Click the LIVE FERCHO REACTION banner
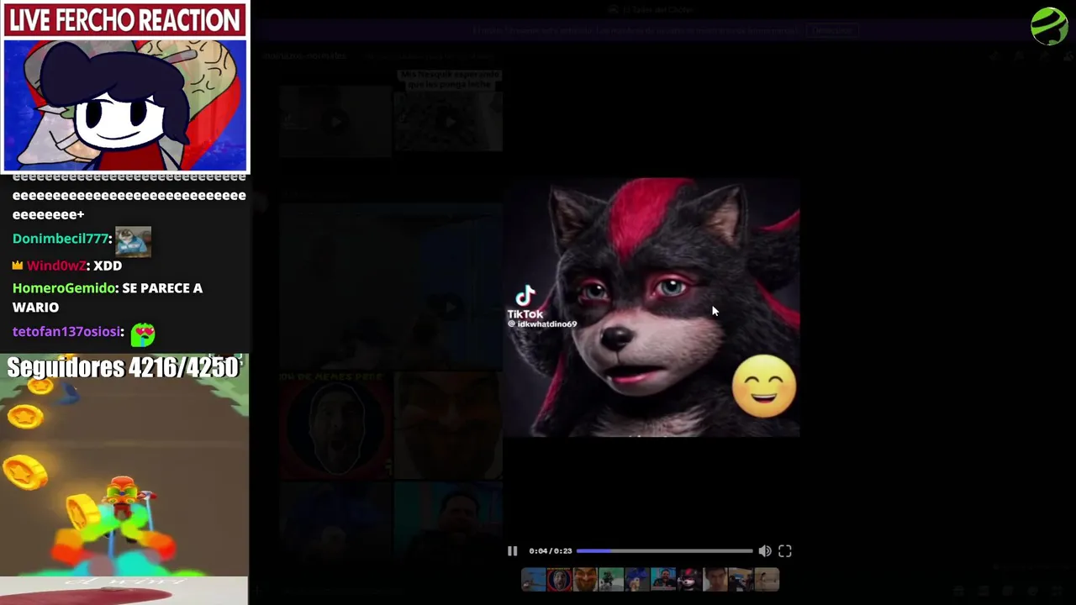 click(x=124, y=20)
